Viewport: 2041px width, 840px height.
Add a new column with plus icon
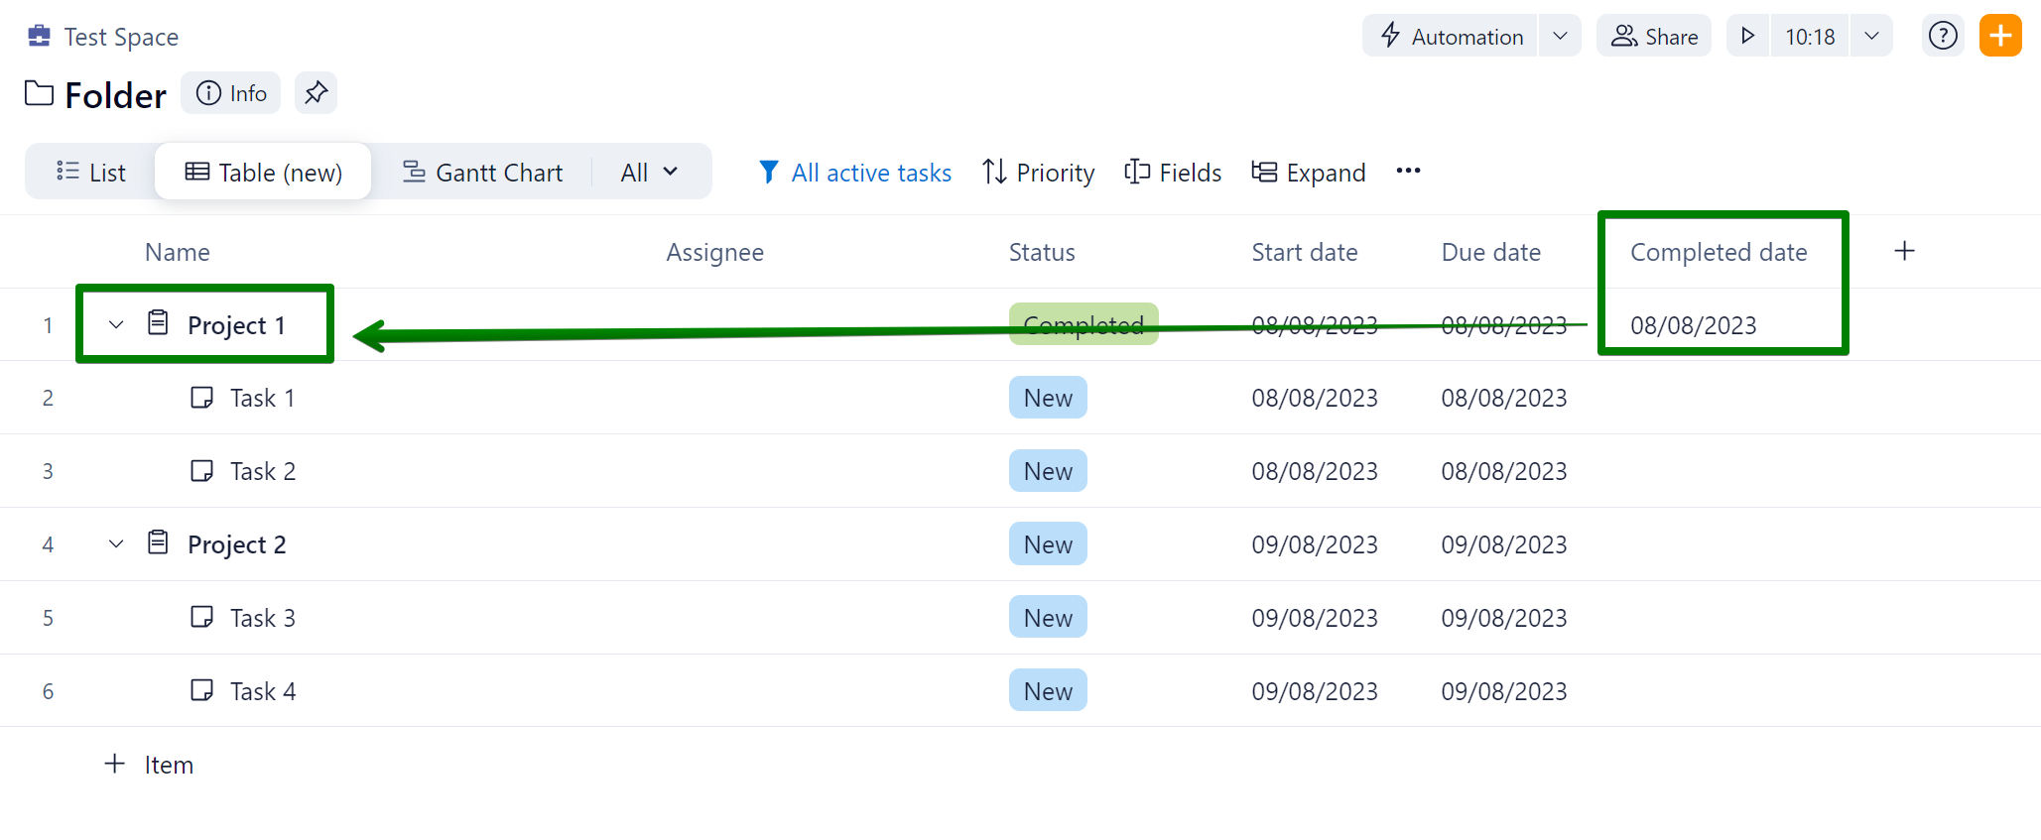[x=1903, y=252]
